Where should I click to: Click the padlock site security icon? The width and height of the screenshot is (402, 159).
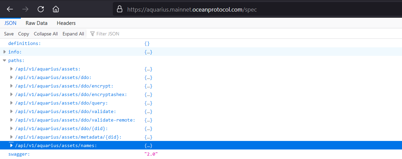[x=120, y=10]
